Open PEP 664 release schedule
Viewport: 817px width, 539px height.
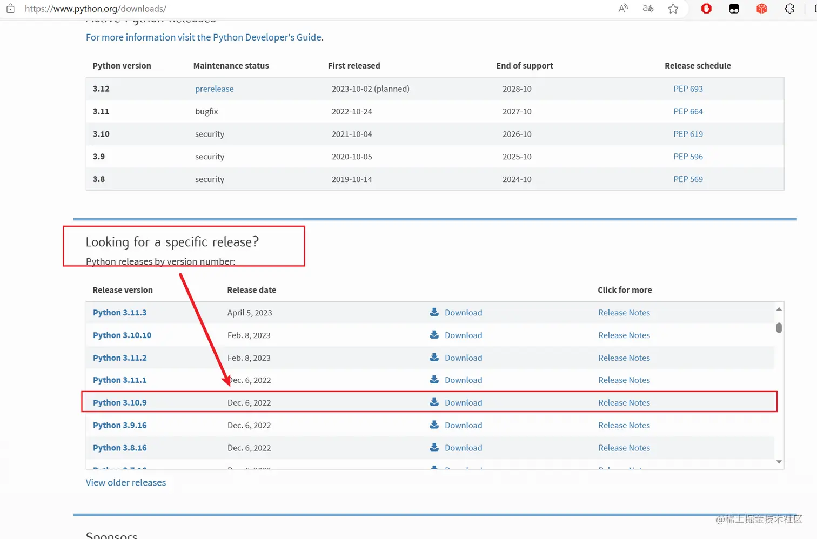688,111
